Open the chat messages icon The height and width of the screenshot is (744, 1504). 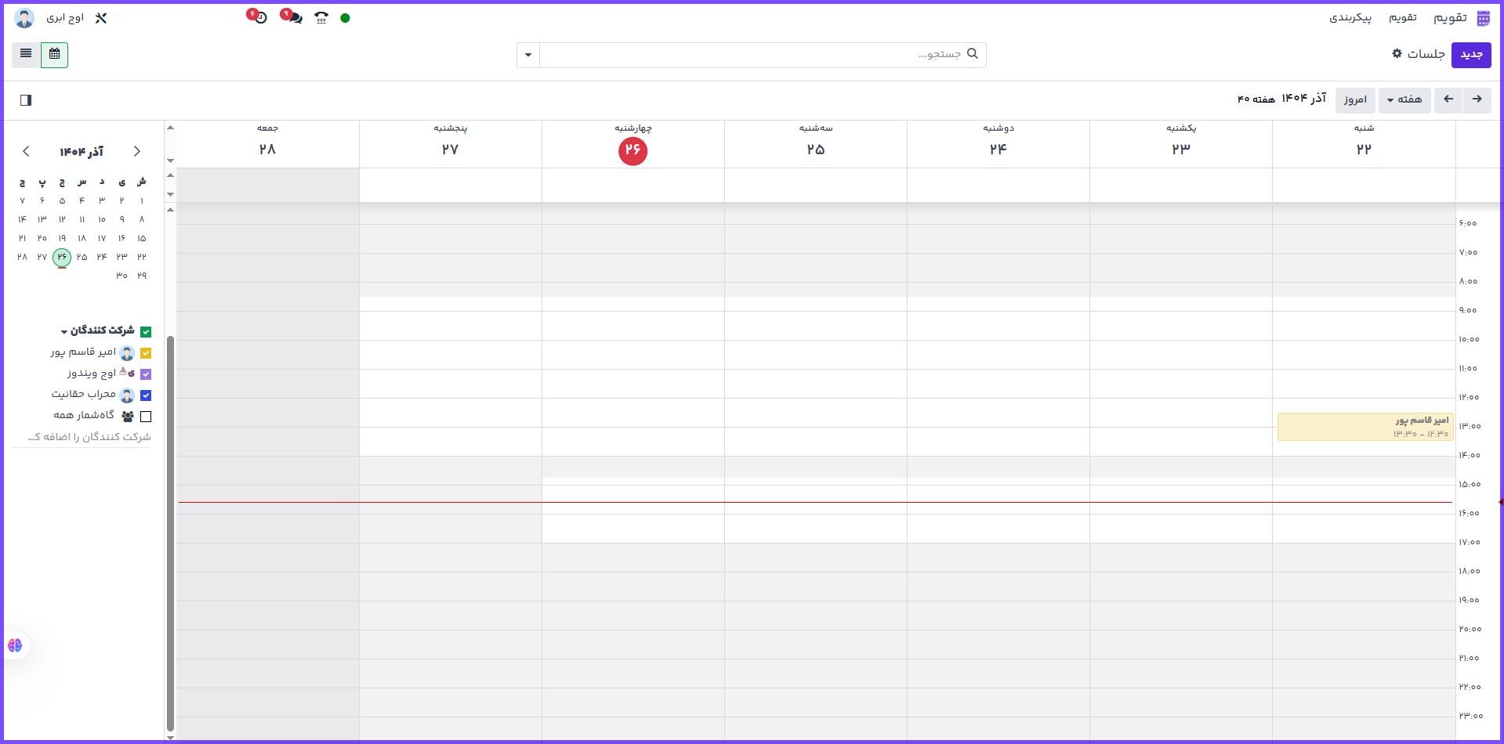click(294, 18)
